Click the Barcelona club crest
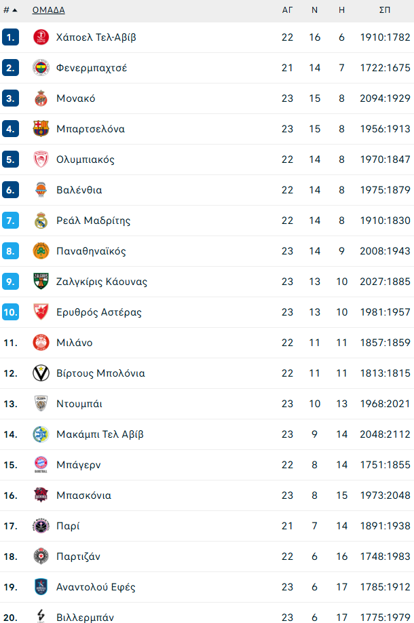 tap(41, 129)
